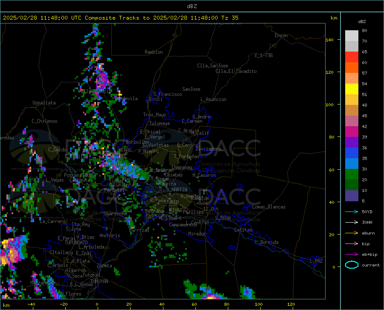The height and width of the screenshot is (310, 384).
Task: Click the 'S_MARTIN' map label
Action: (177, 190)
